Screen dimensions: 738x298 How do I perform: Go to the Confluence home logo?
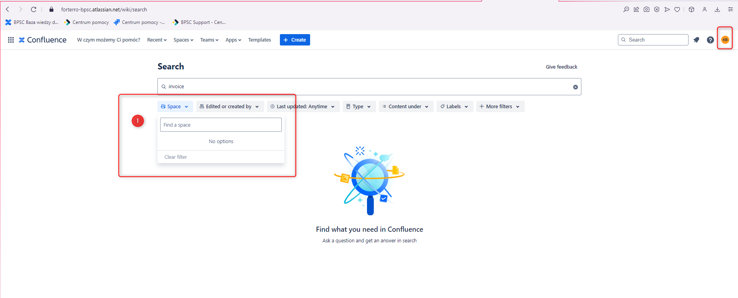pos(43,40)
